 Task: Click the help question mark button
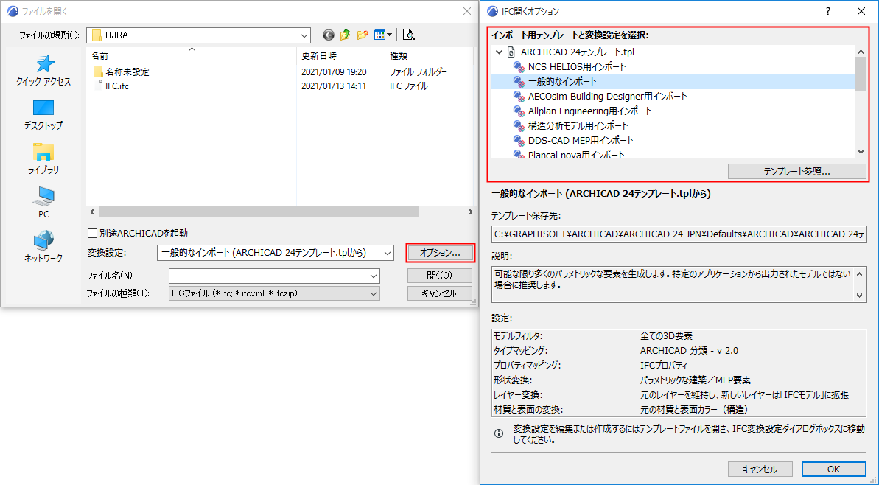[828, 11]
